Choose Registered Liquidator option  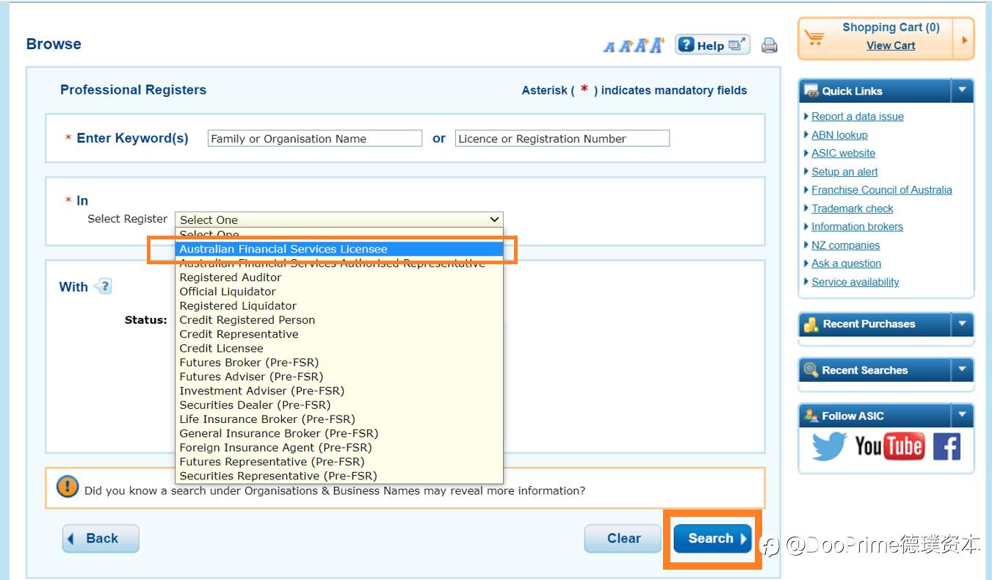tap(339, 305)
